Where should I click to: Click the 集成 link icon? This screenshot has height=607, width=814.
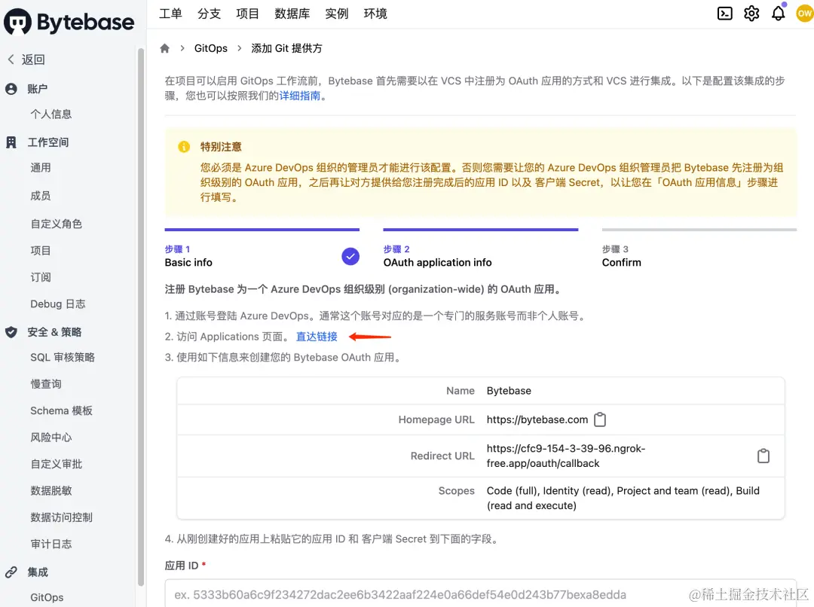click(11, 572)
